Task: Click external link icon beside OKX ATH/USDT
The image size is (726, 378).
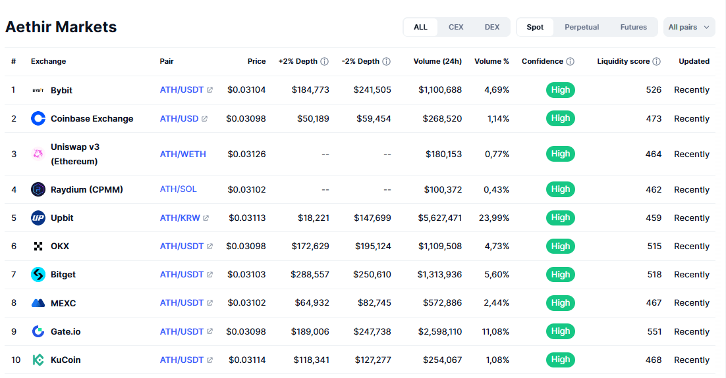Action: [209, 247]
